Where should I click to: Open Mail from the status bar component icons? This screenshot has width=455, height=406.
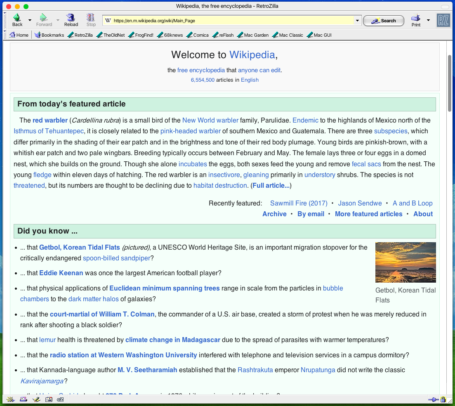[x=24, y=400]
